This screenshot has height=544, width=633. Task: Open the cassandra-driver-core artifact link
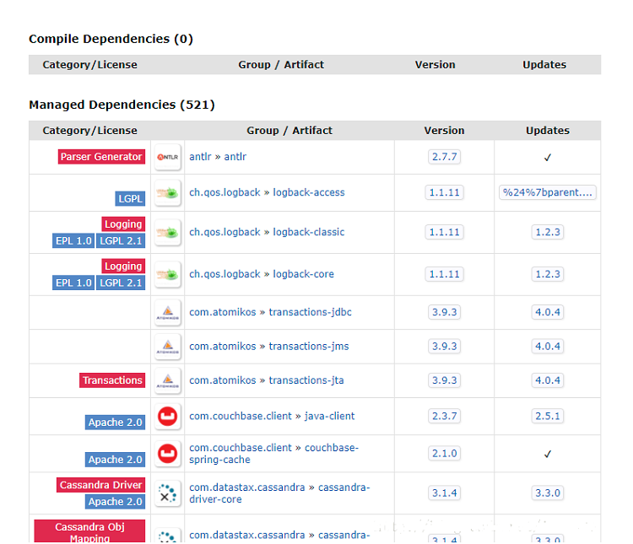click(279, 493)
